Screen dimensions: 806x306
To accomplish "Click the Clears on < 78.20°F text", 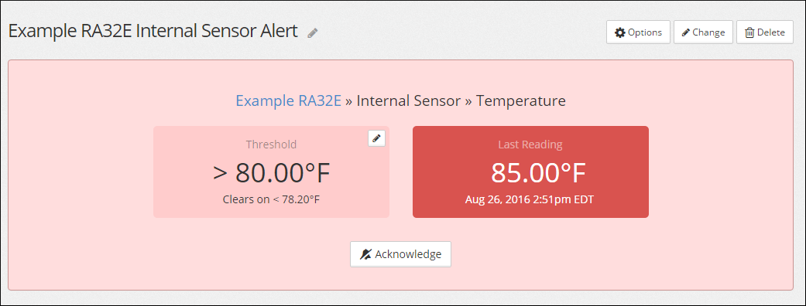I will pyautogui.click(x=272, y=199).
